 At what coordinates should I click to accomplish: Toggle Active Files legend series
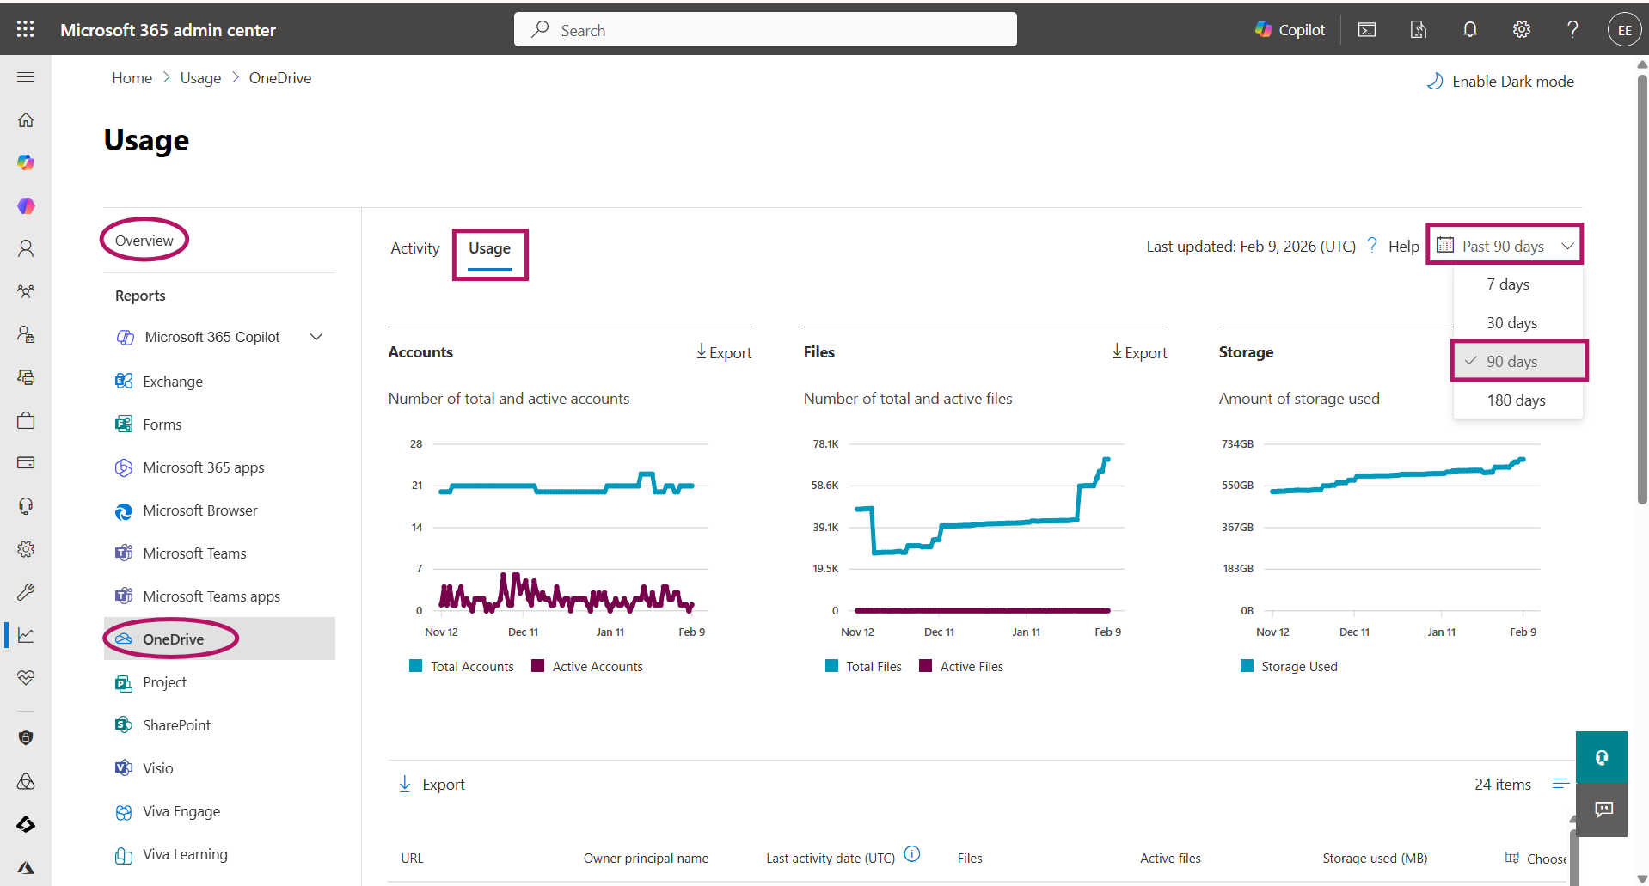[x=961, y=667]
